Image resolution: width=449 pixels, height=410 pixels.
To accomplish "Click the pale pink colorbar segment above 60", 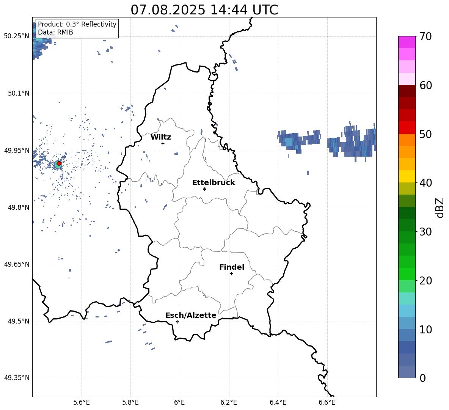I will [x=407, y=79].
